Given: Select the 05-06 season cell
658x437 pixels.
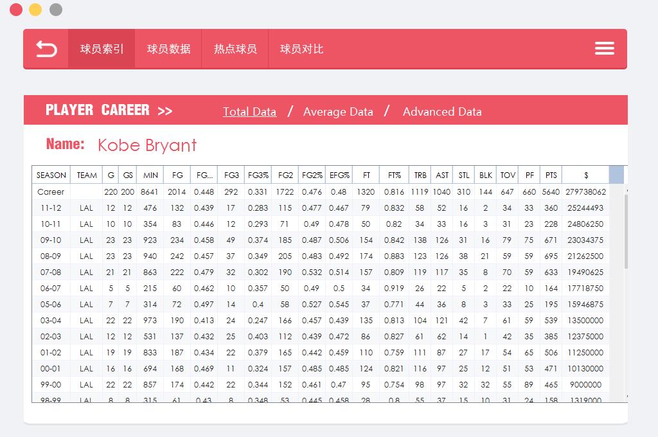Looking at the screenshot, I should (x=51, y=305).
